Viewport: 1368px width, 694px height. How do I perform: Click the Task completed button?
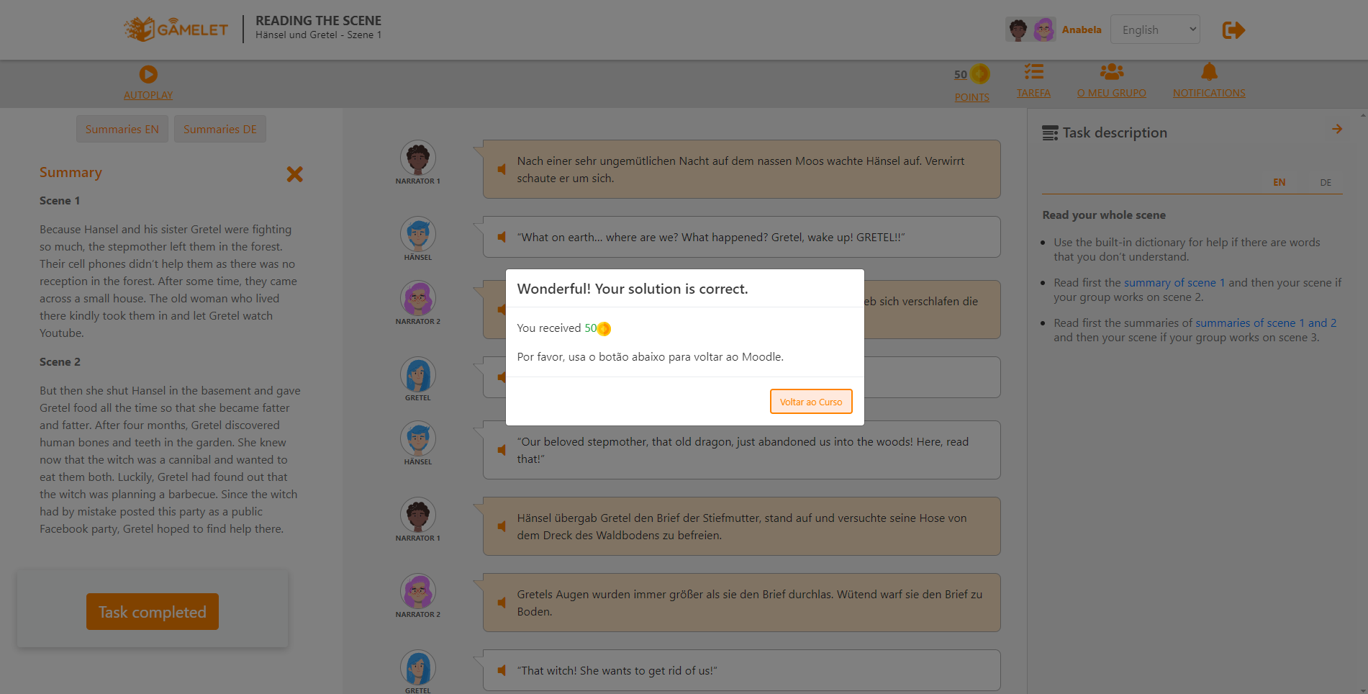(x=153, y=611)
